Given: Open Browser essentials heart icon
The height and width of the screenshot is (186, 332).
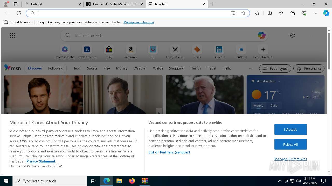Looking at the screenshot, I should pos(304,13).
